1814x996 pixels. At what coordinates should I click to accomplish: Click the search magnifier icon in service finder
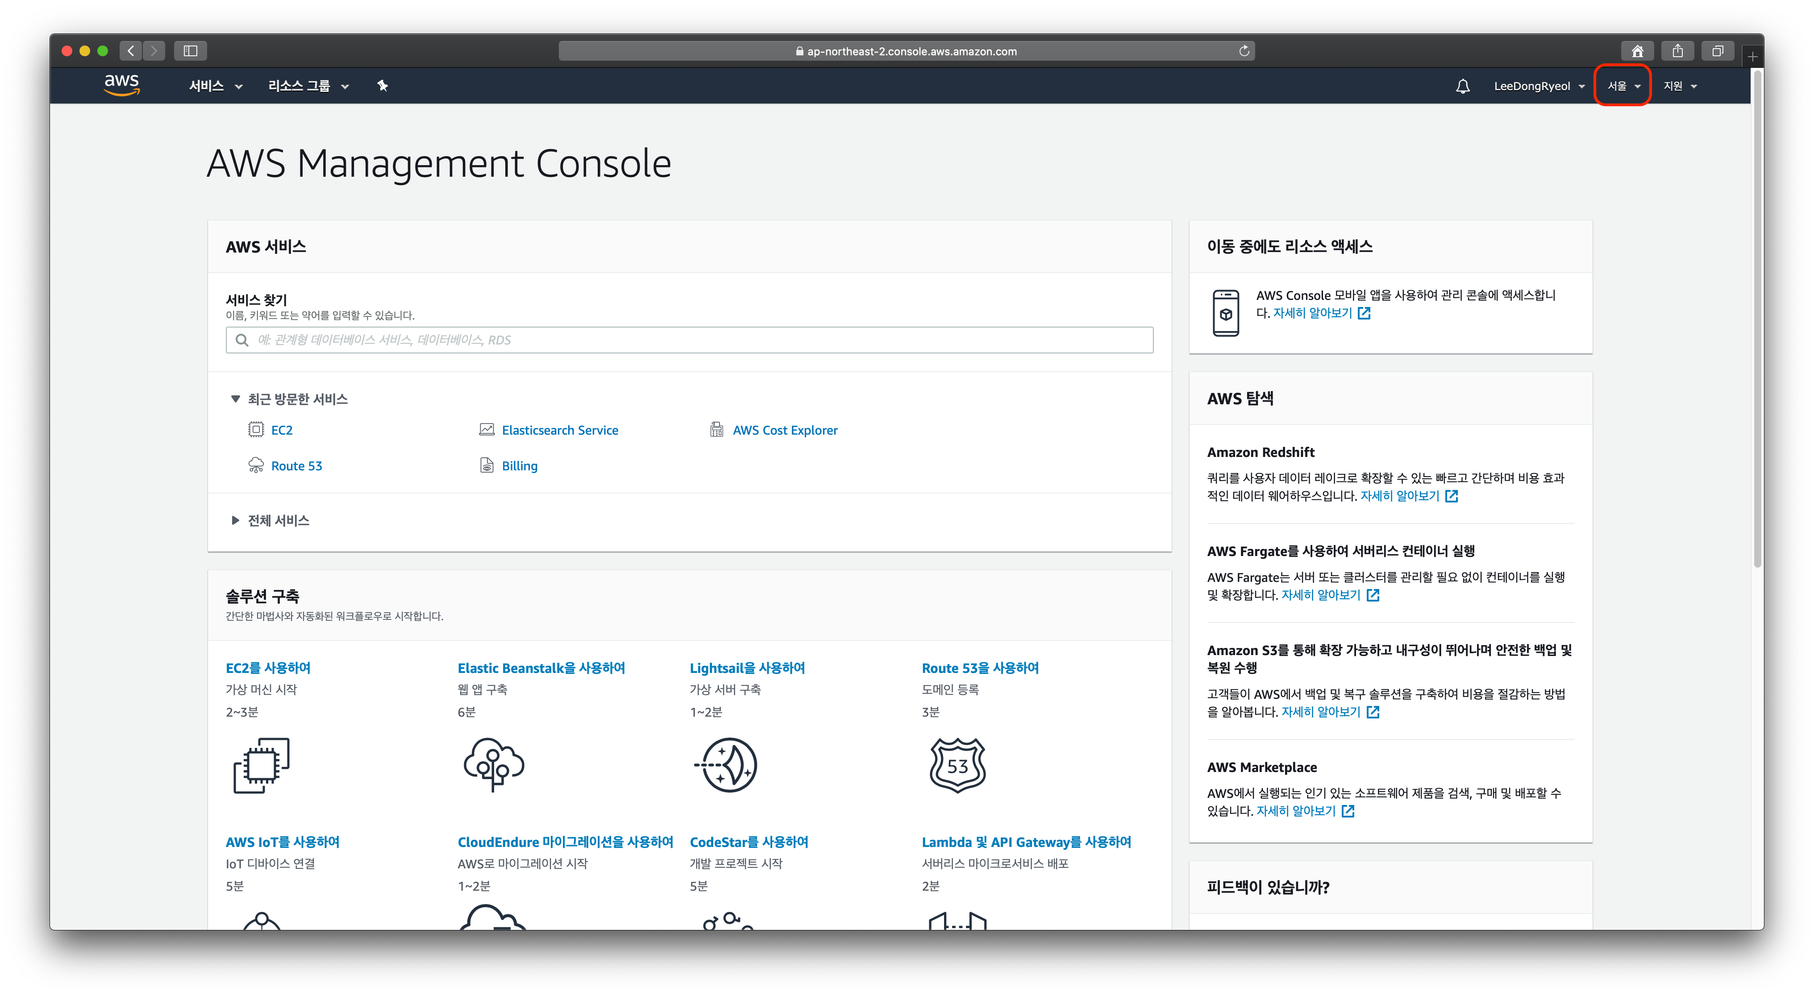pos(241,340)
